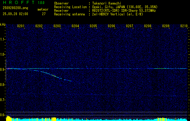Click the meteor label
190x121 pixels.
43,9
